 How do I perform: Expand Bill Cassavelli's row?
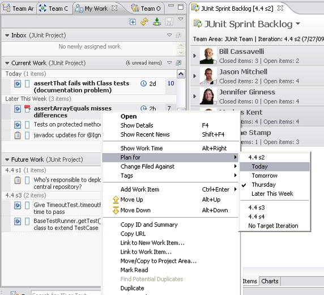coord(194,56)
